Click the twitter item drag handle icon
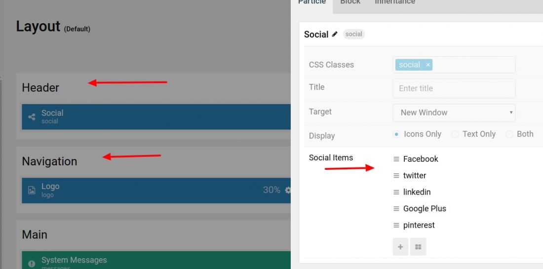 [396, 176]
